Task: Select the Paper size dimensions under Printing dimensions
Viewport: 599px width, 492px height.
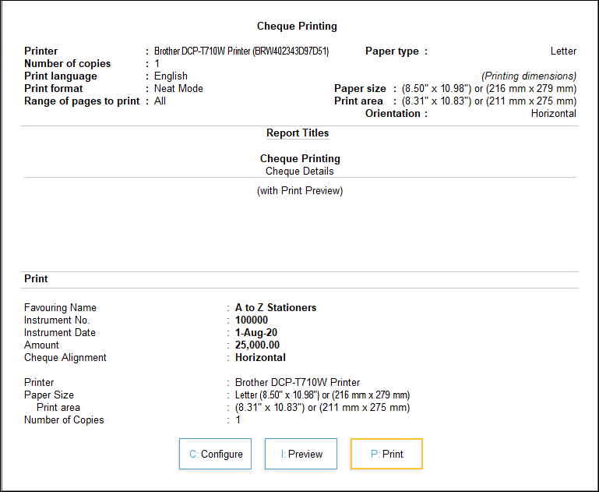Action: point(489,89)
